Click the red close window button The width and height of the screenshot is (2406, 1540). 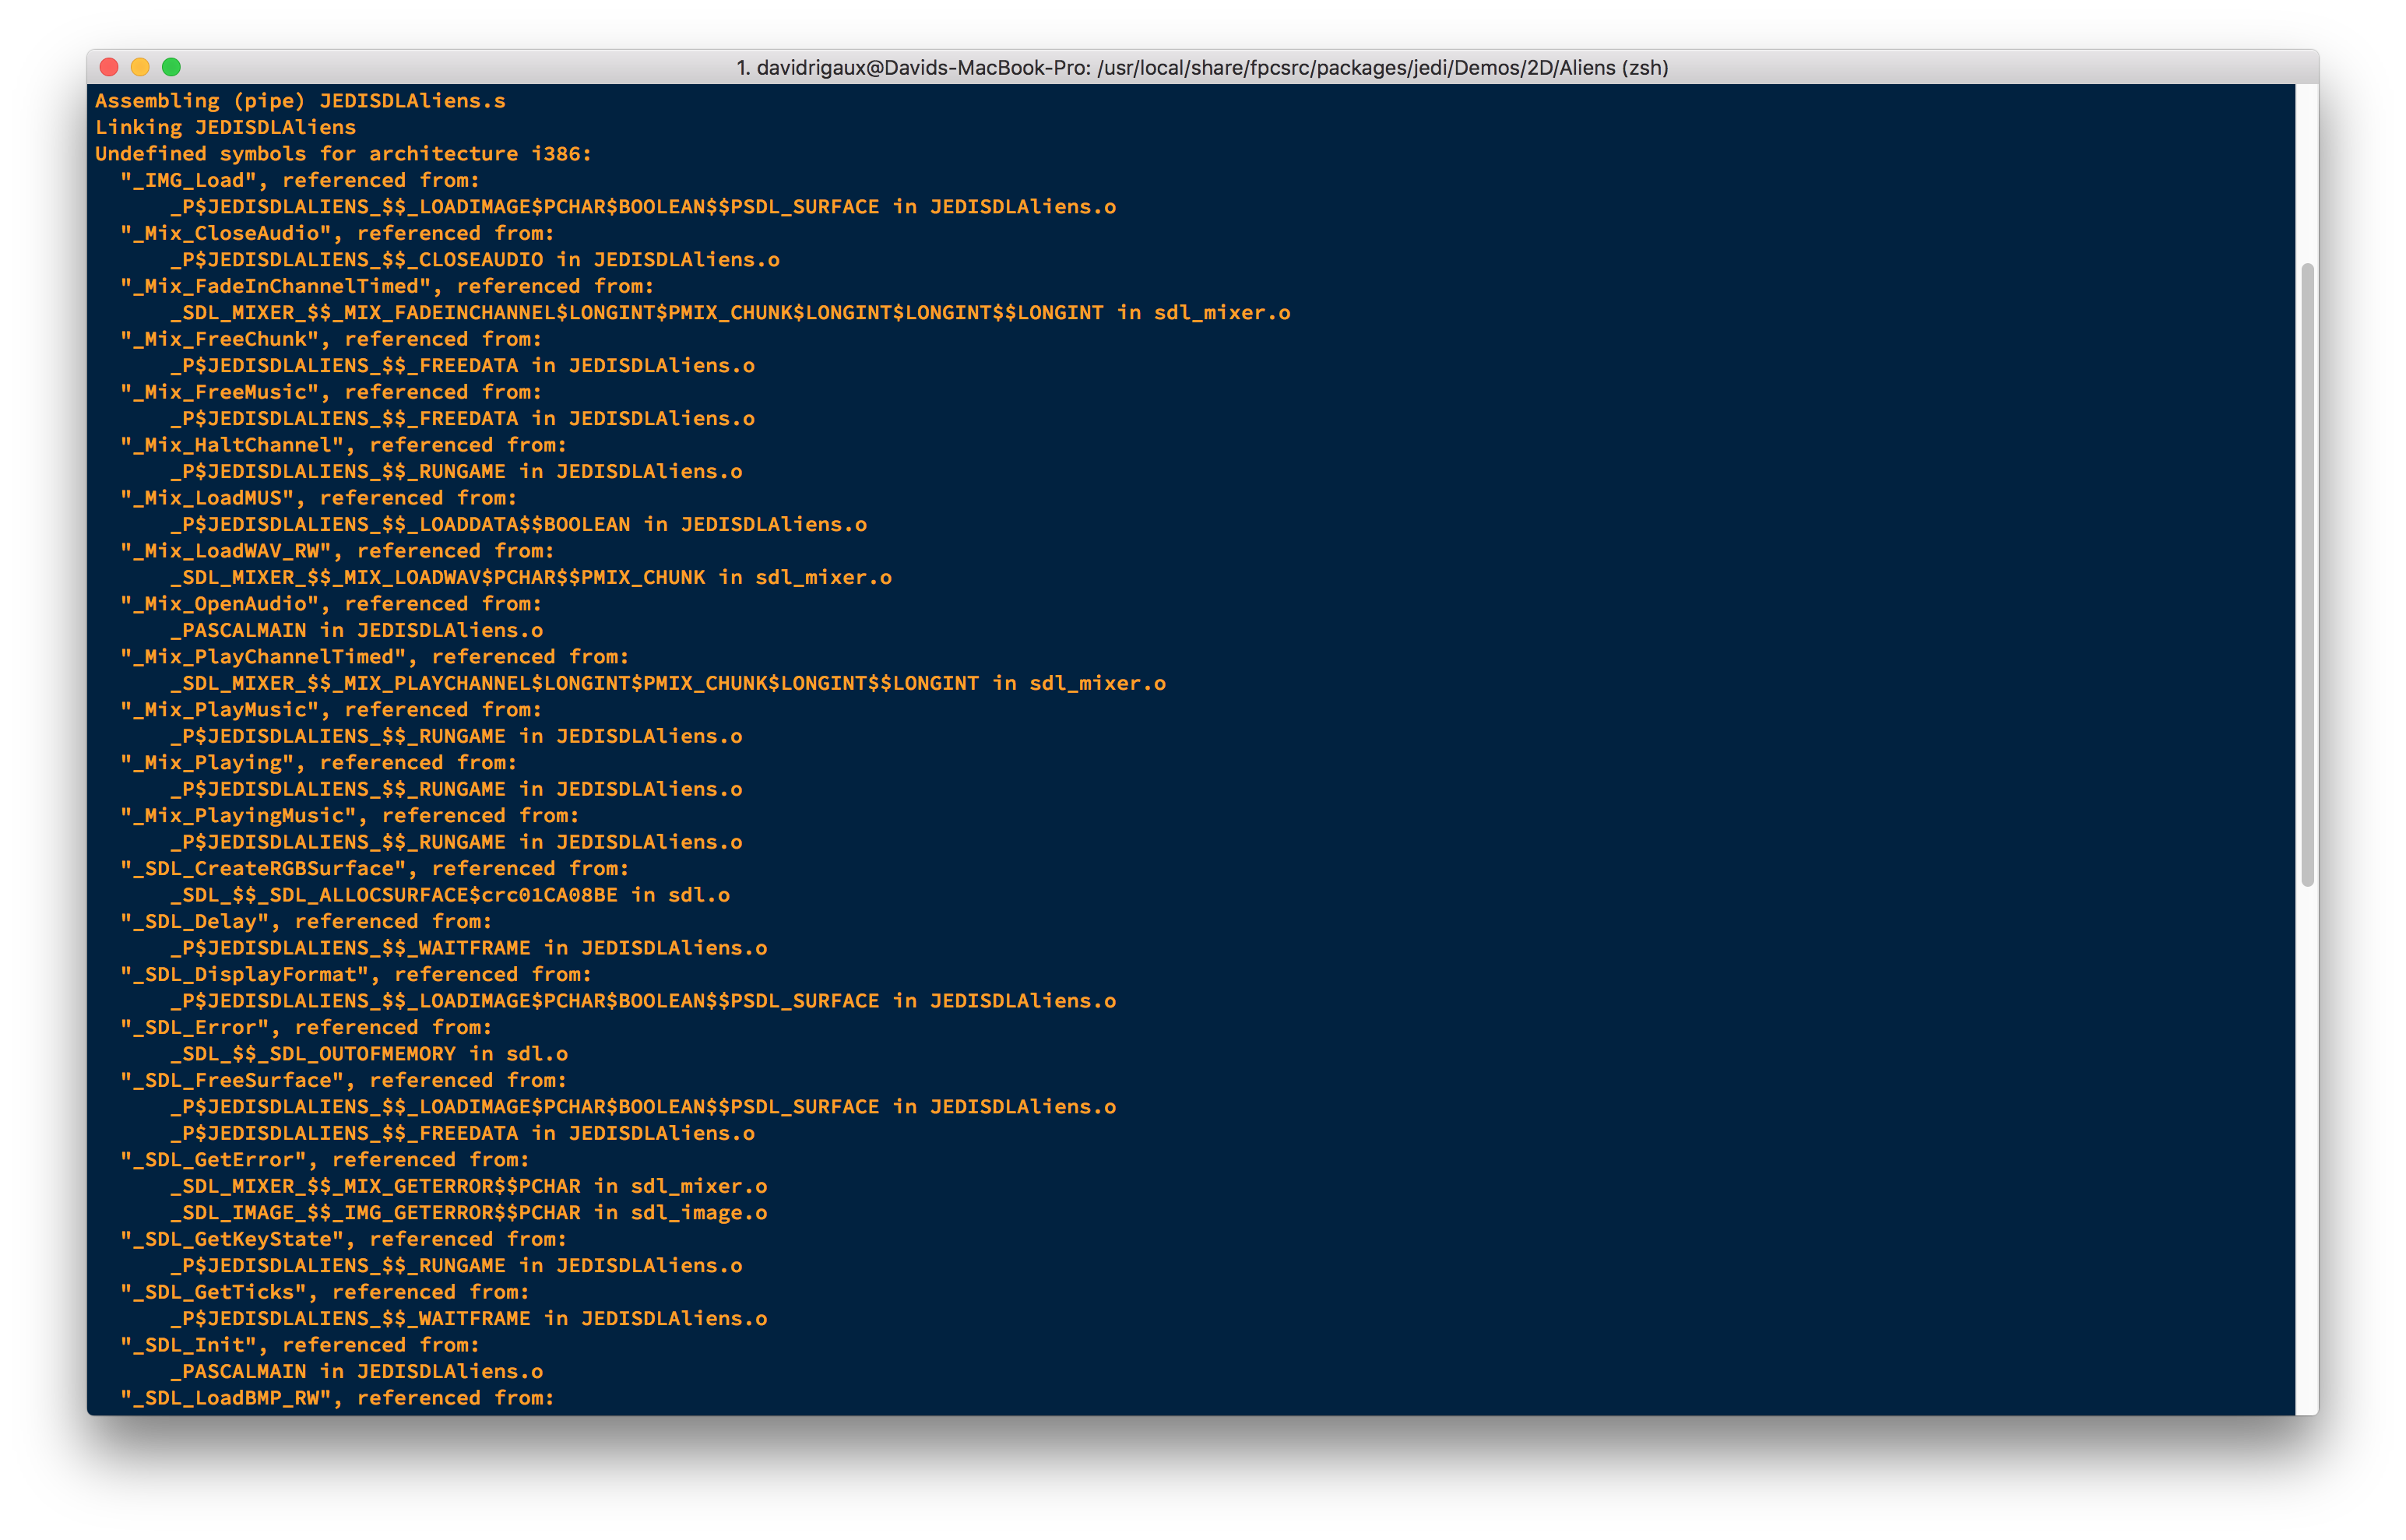110,67
